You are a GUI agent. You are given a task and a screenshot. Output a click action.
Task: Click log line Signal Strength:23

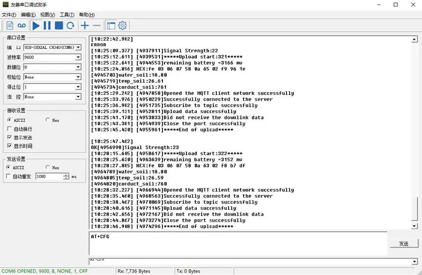tap(135, 147)
